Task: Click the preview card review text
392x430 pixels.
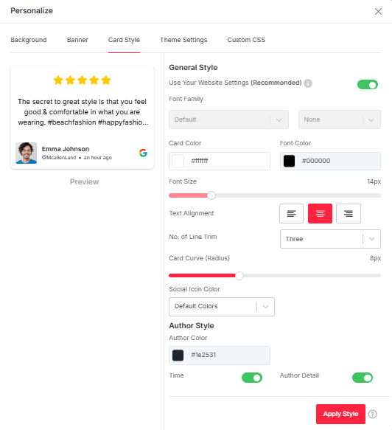Action: [83, 112]
